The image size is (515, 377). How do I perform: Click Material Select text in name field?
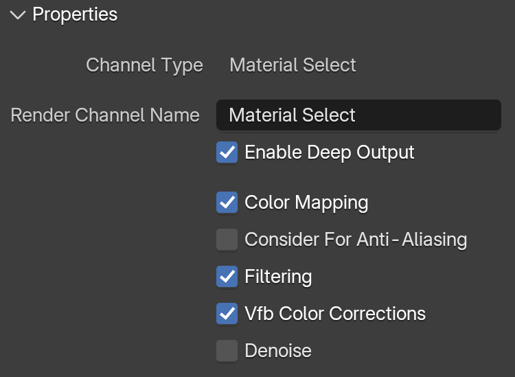(292, 115)
